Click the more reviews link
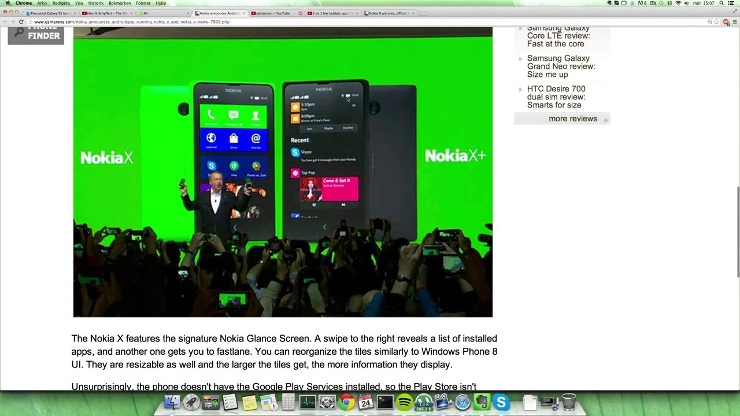 coord(573,119)
